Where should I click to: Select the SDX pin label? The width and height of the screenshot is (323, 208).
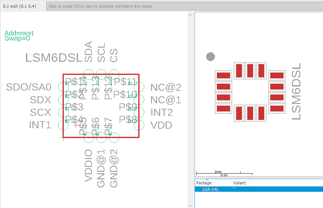click(41, 100)
